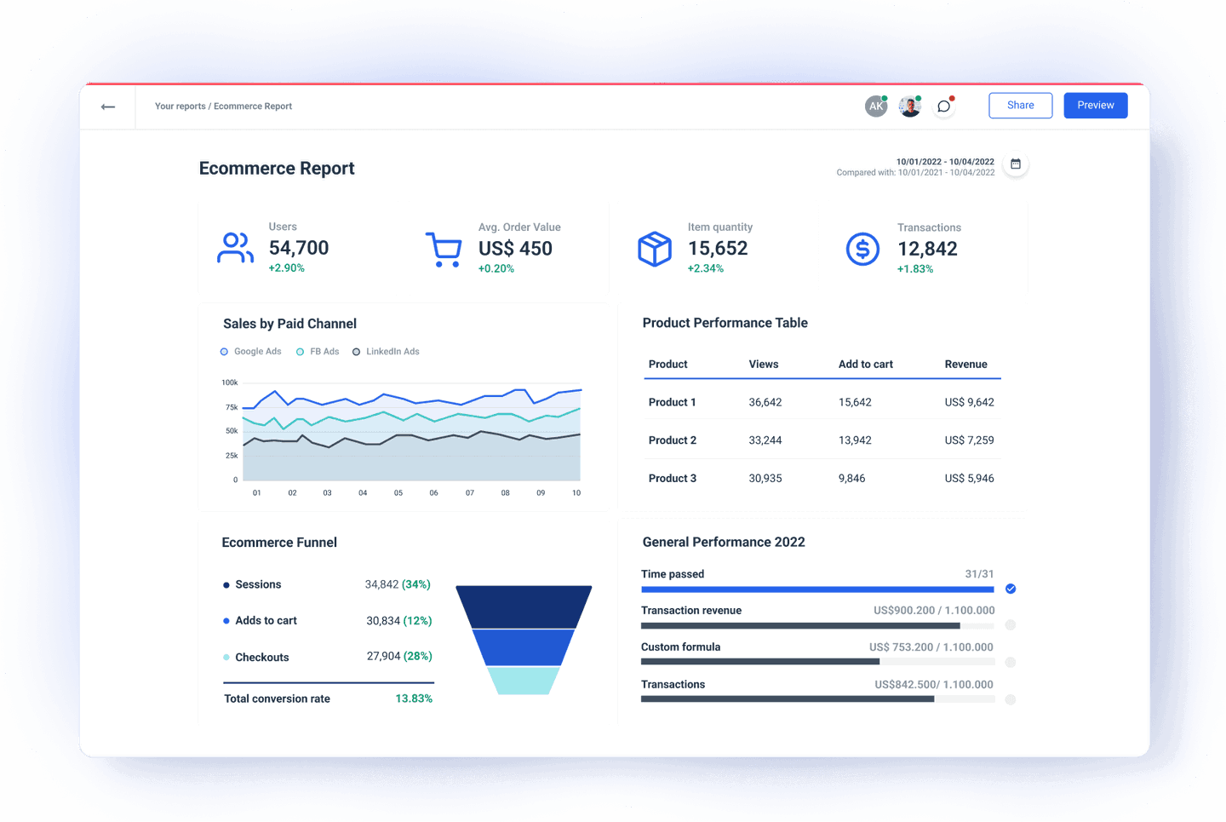The image size is (1226, 822).
Task: Click the Preview button
Action: pos(1095,105)
